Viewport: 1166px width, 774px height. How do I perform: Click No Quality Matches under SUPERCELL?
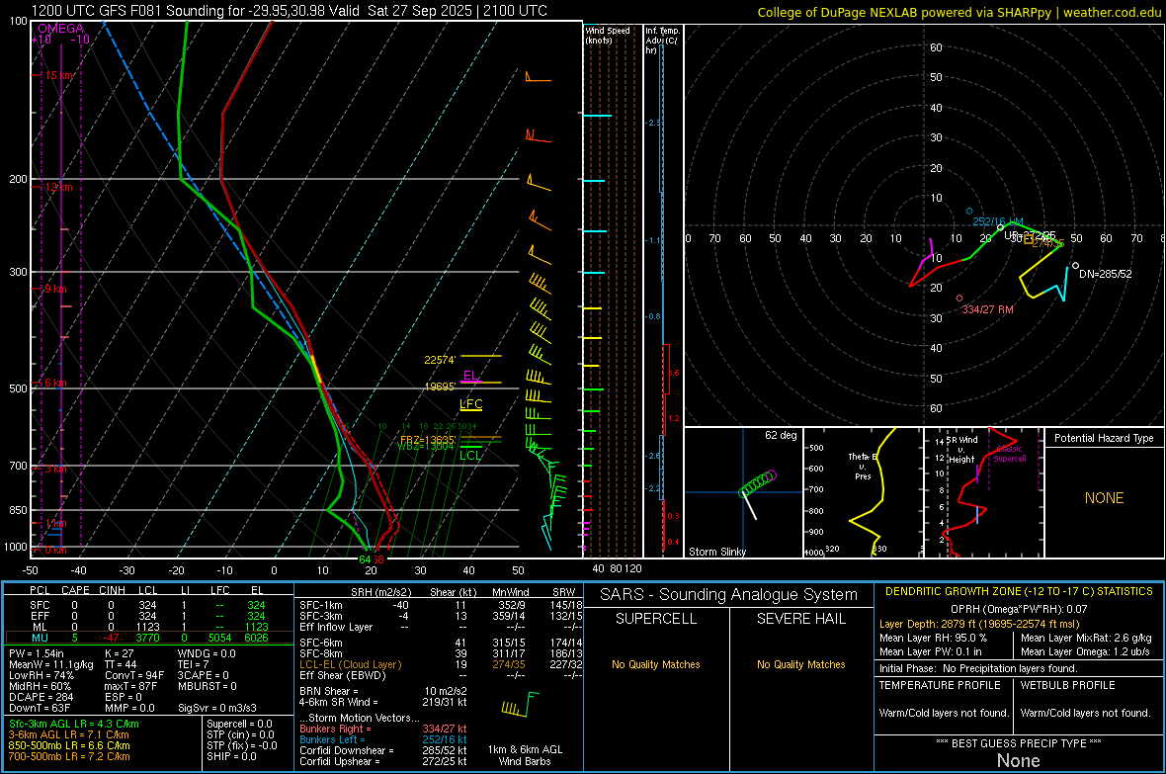coord(656,664)
